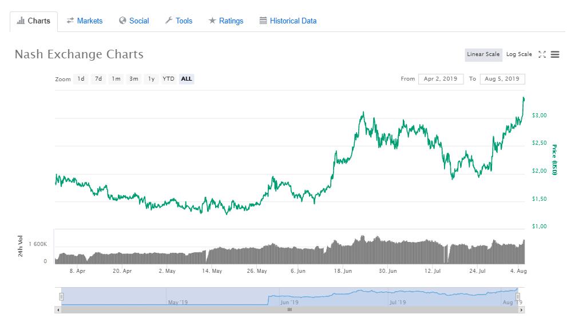Click the navigator scrollbar thumb grip
567x318 pixels.
tap(290, 309)
